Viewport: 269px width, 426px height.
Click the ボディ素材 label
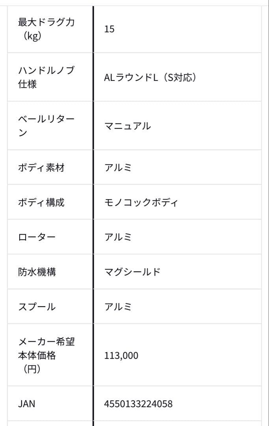[41, 167]
